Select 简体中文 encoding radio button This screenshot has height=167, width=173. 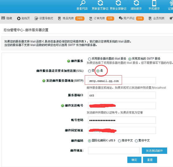coord(119,141)
